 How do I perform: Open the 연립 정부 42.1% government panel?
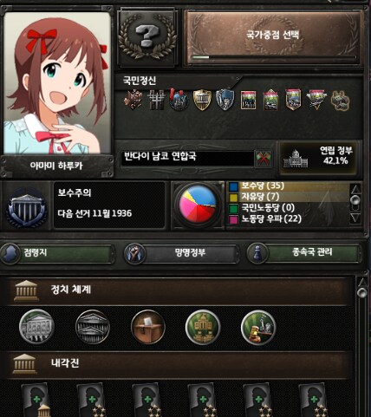coord(320,158)
